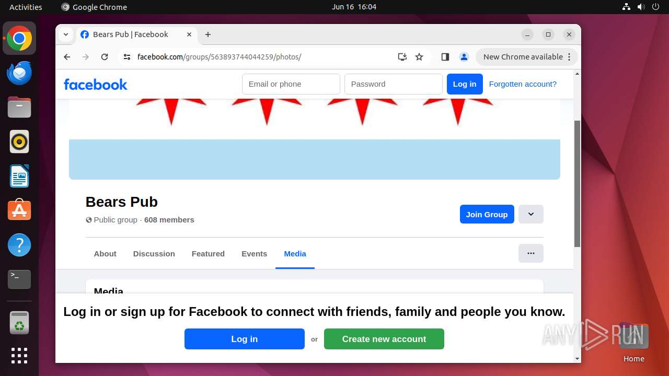
Task: Open Chrome three-dot menu
Action: (x=569, y=57)
